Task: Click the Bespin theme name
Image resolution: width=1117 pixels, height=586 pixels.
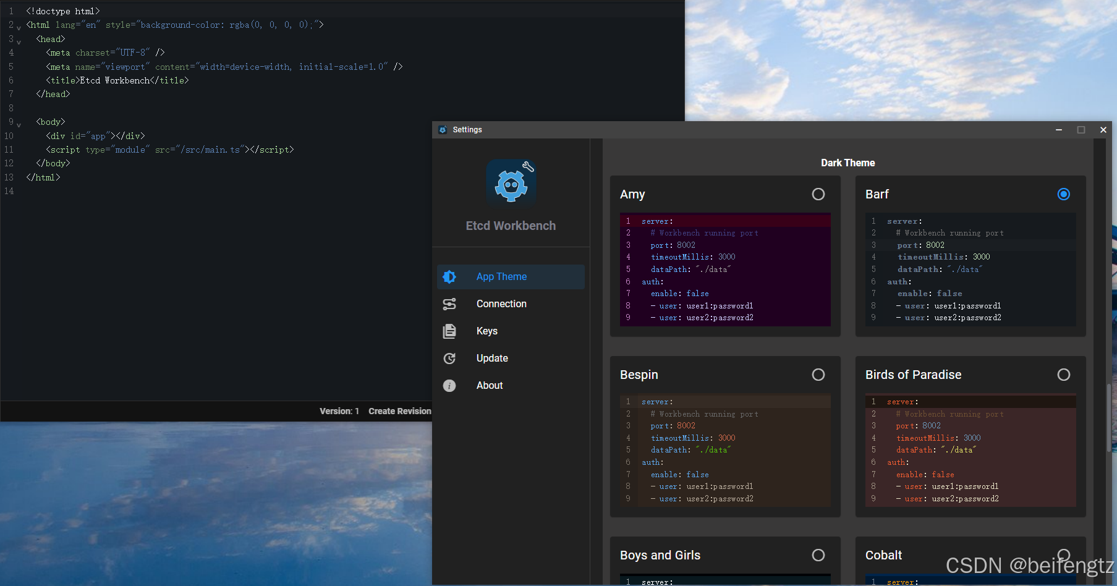Action: point(639,375)
